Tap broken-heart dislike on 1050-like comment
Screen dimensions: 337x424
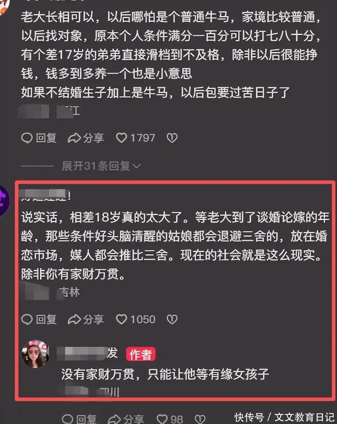[172, 319]
